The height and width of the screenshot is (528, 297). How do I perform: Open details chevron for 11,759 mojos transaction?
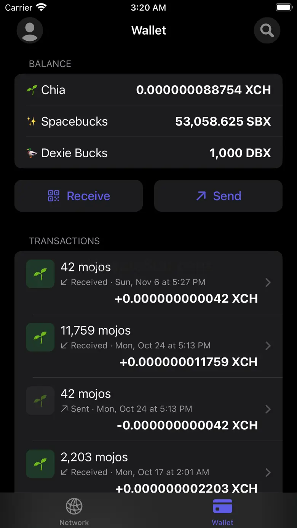268,346
